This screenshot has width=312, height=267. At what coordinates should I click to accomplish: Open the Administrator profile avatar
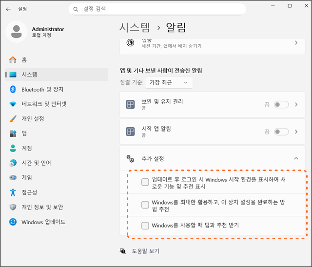[x=16, y=32]
